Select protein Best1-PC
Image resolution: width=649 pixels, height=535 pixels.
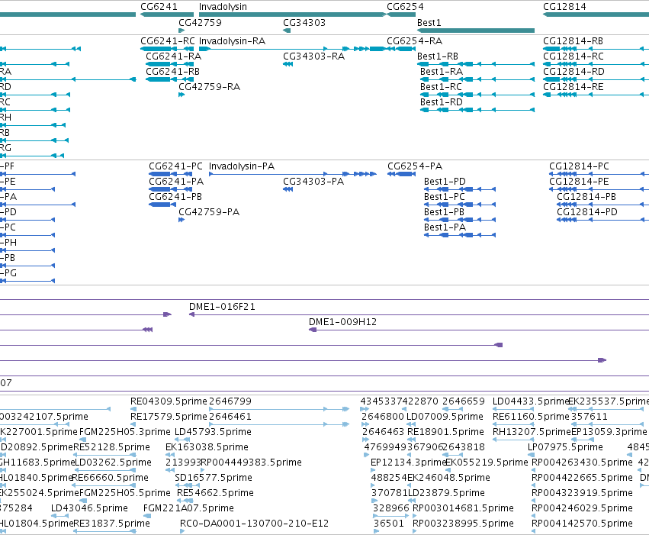[x=460, y=205]
